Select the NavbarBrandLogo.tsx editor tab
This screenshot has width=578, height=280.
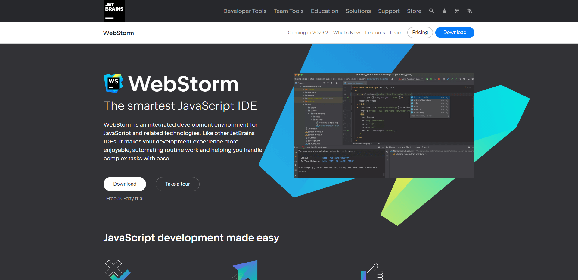(354, 83)
